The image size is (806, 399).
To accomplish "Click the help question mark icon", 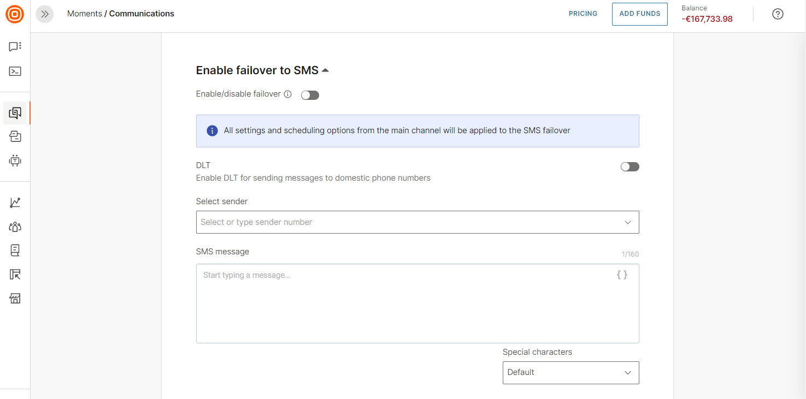I will pyautogui.click(x=778, y=14).
